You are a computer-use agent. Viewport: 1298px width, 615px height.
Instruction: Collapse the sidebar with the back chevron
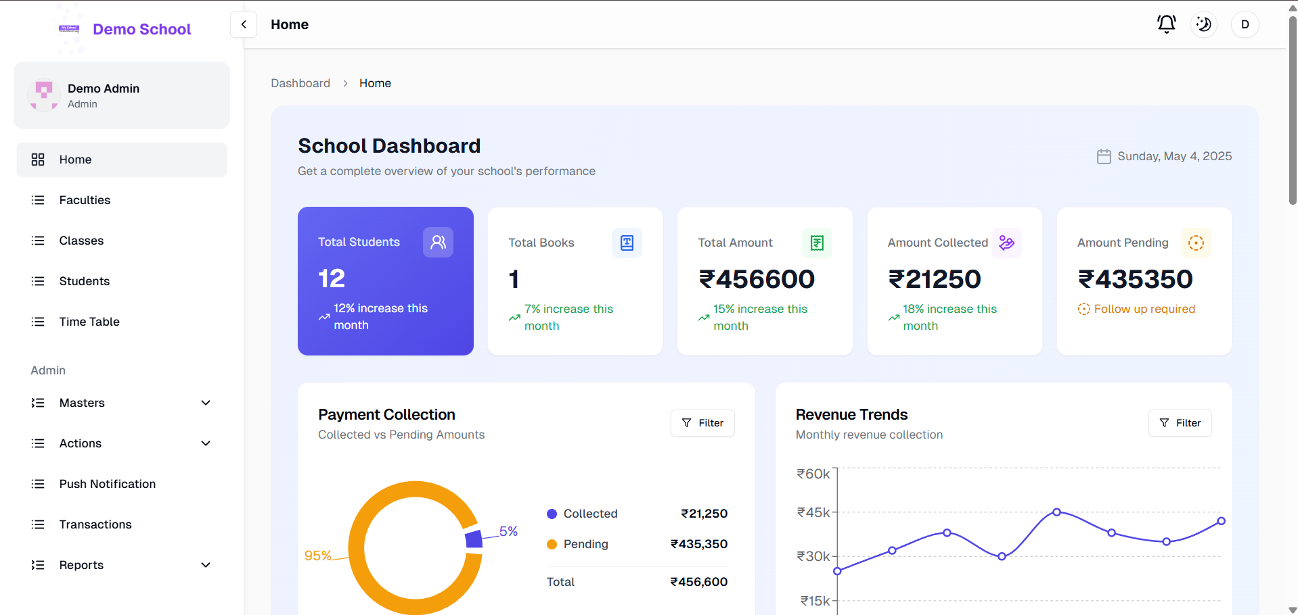click(244, 24)
